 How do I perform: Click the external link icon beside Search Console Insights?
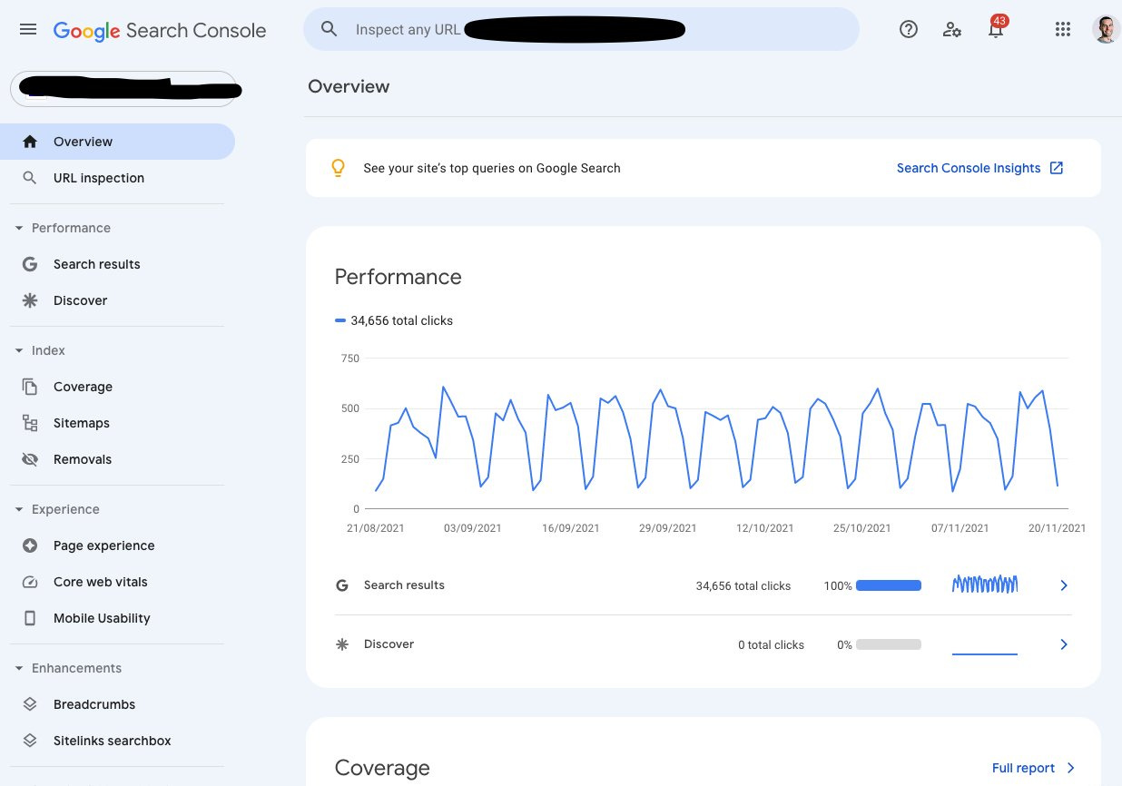[1057, 168]
